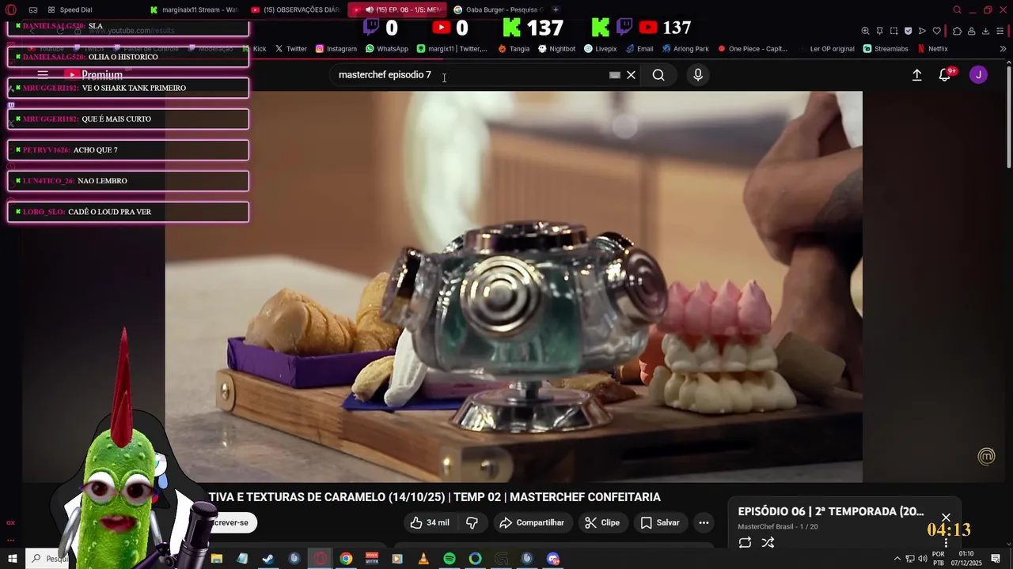Go to YouTube Premium home logo
The image size is (1013, 569).
pos(93,75)
